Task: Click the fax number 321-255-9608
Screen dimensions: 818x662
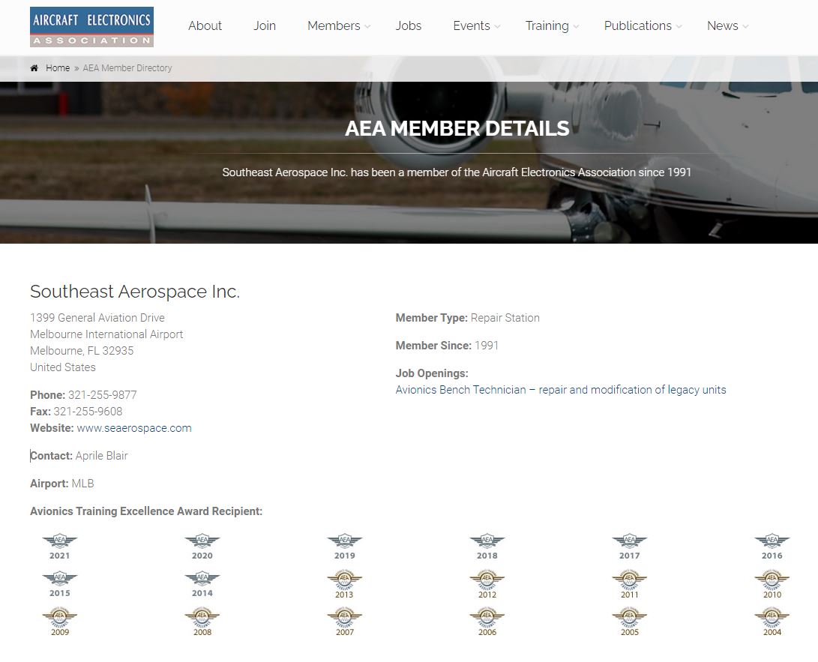Action: point(88,412)
